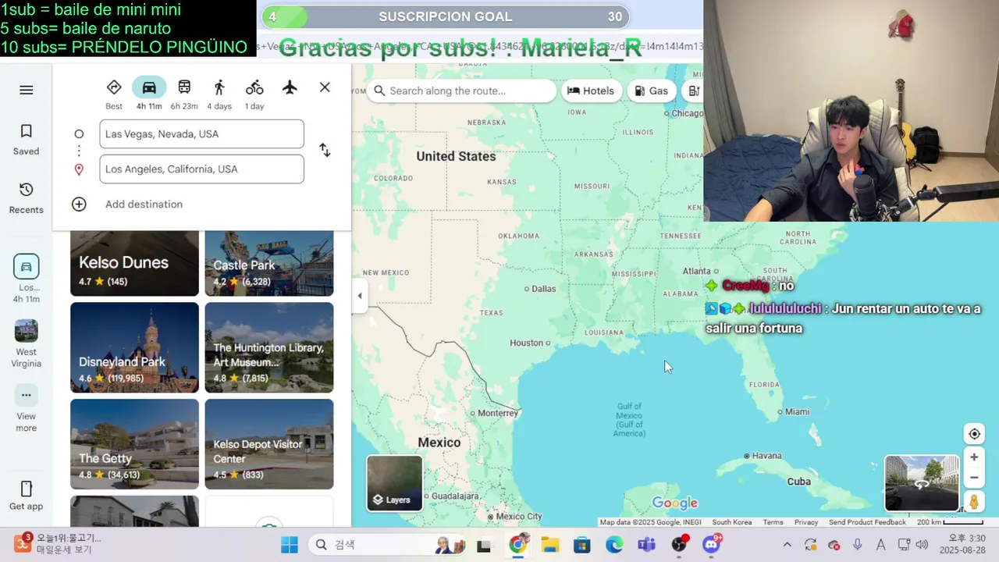Image resolution: width=999 pixels, height=562 pixels.
Task: Open Microsoft Edge from the taskbar
Action: 614,545
